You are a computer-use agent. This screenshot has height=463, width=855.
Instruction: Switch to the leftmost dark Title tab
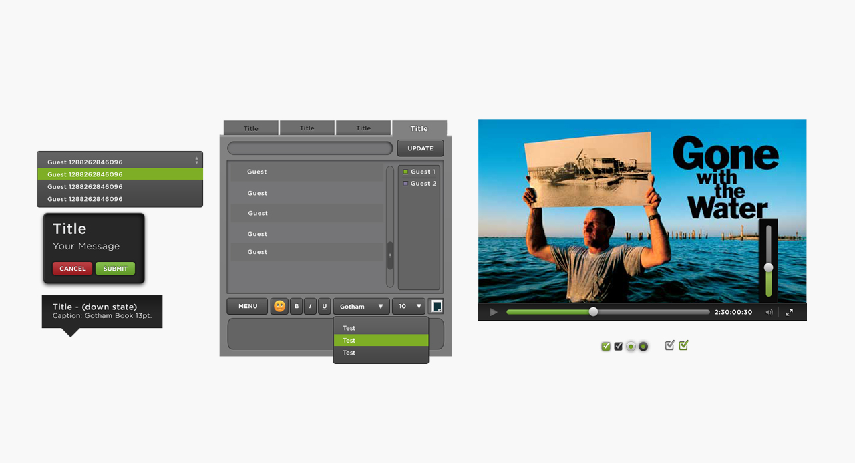tap(251, 128)
